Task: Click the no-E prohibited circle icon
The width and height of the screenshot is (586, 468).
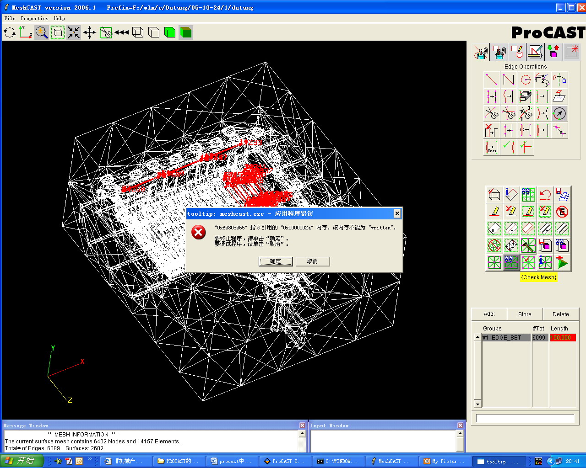Action: tap(562, 212)
